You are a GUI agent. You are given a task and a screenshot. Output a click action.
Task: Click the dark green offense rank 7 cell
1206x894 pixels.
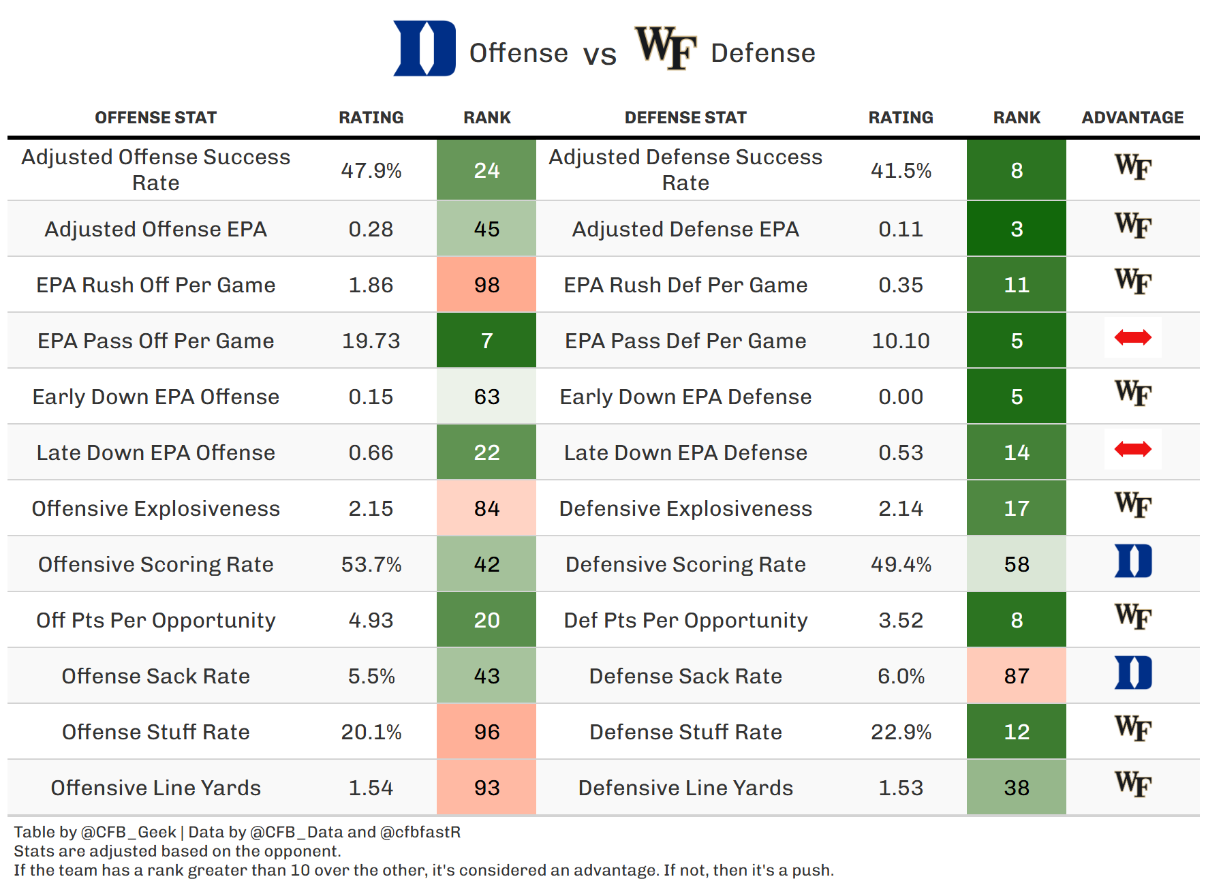(x=486, y=341)
